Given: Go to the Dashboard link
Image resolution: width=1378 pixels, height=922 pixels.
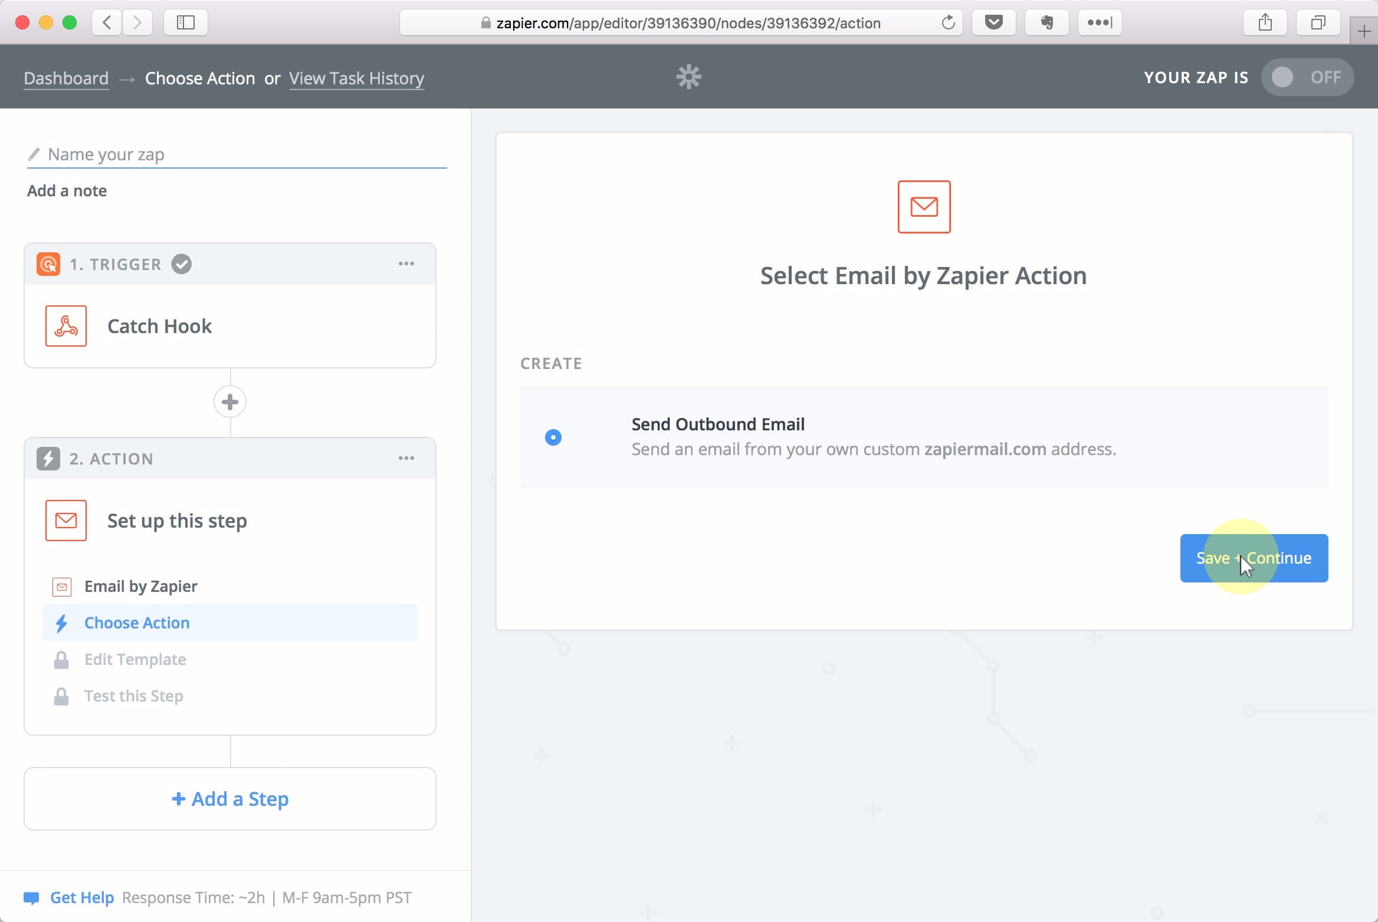Looking at the screenshot, I should coord(66,78).
